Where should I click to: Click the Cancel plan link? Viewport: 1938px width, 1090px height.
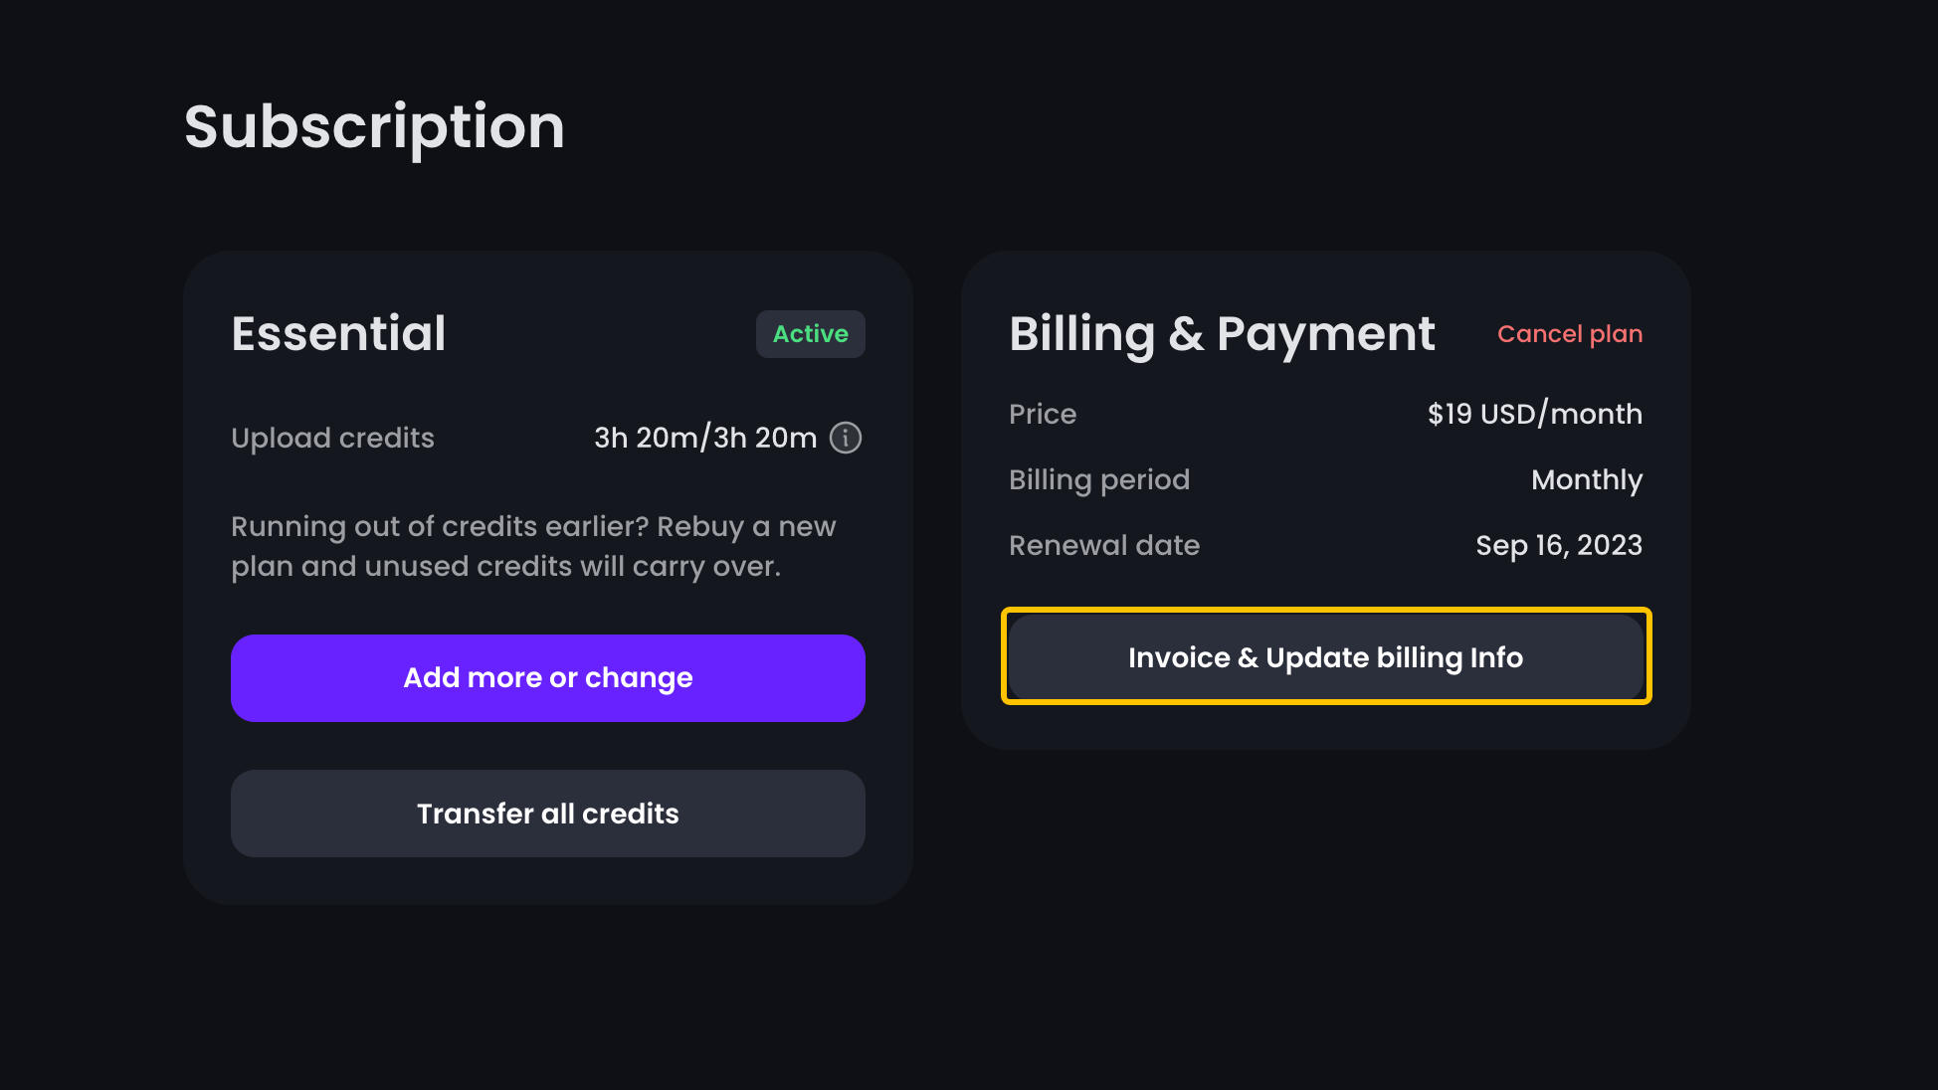pyautogui.click(x=1570, y=334)
